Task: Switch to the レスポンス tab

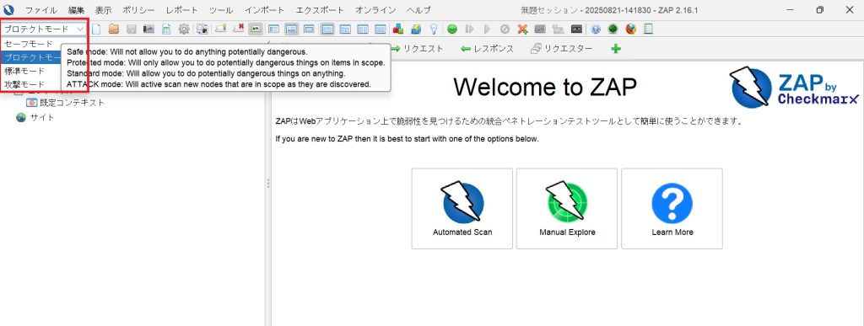Action: 487,49
